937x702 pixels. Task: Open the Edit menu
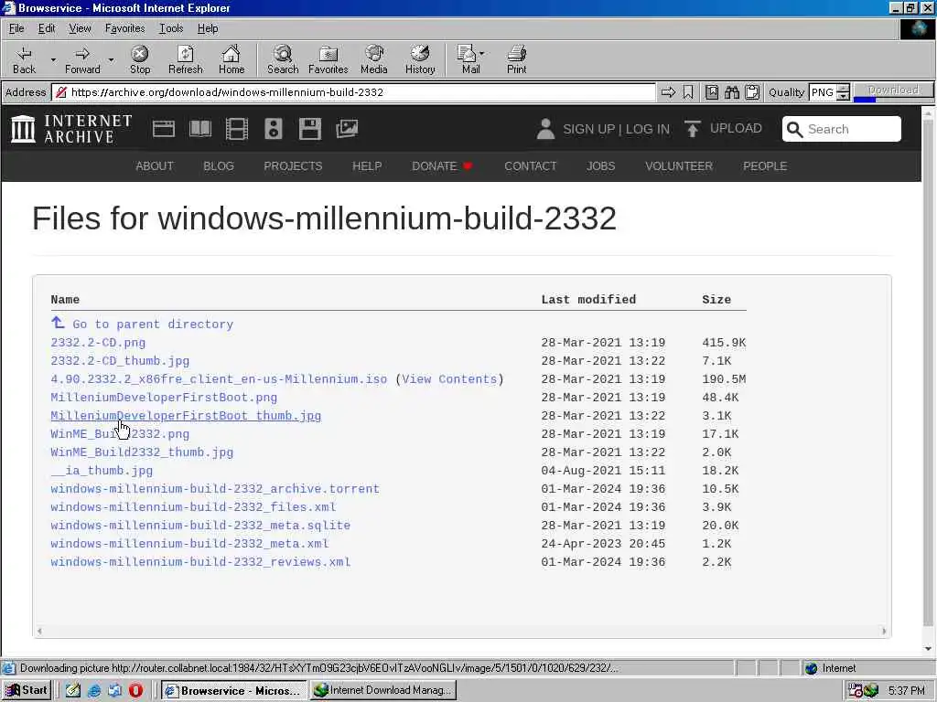[47, 28]
